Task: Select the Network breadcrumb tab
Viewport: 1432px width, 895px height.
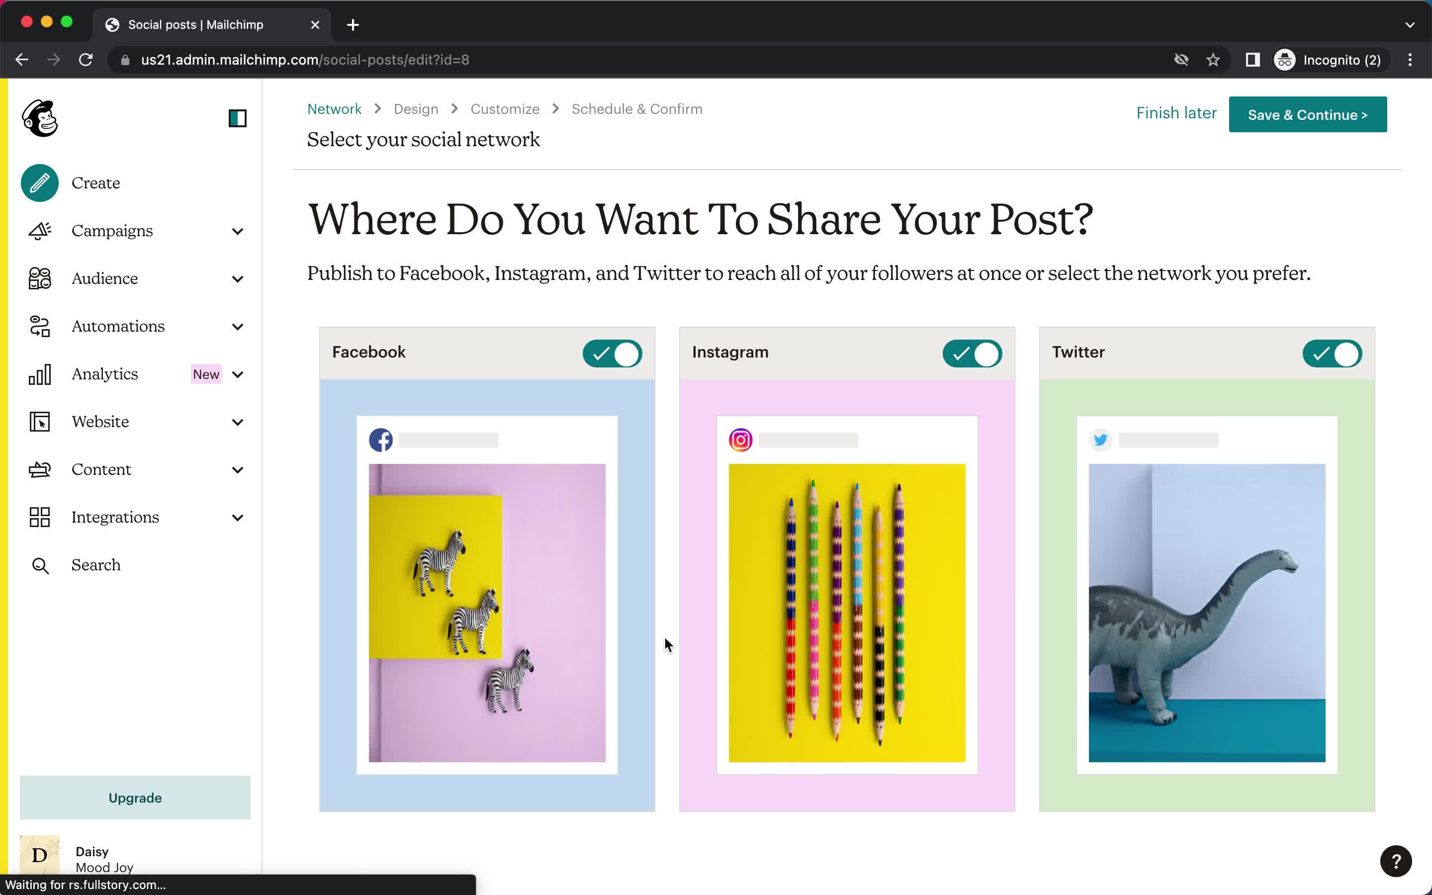Action: (x=334, y=108)
